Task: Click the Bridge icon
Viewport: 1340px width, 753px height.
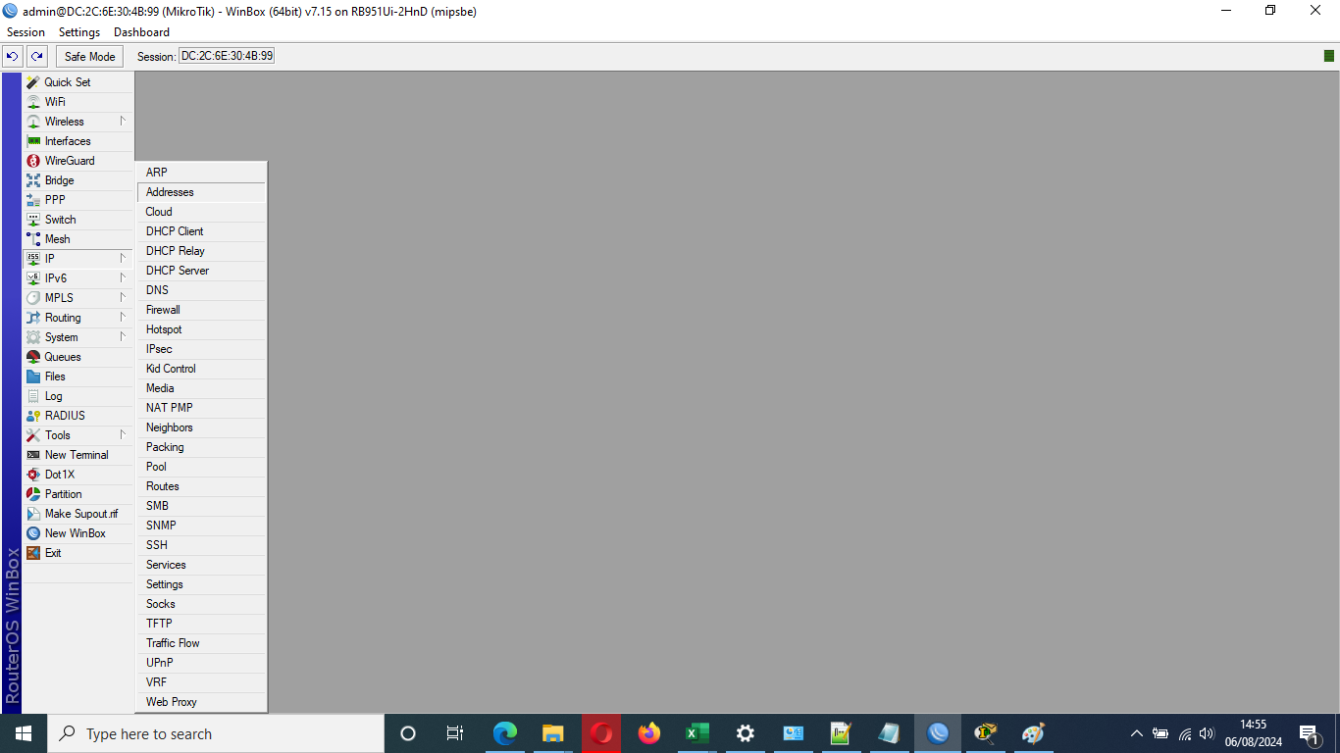Action: click(x=33, y=180)
